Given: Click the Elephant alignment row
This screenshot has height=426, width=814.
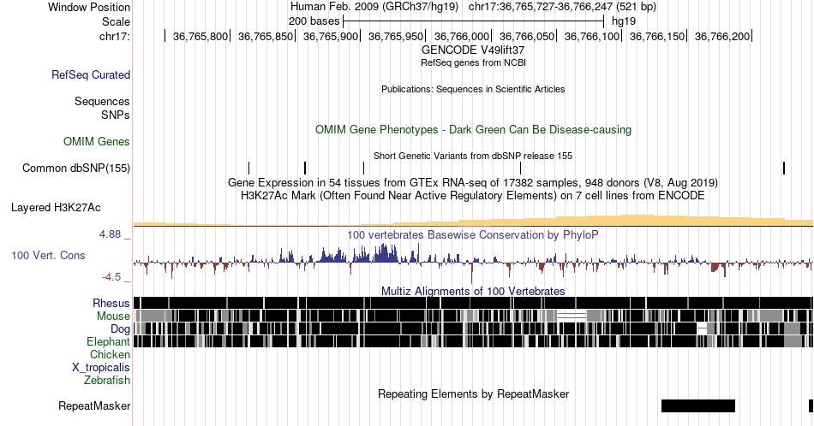Looking at the screenshot, I should tap(474, 341).
